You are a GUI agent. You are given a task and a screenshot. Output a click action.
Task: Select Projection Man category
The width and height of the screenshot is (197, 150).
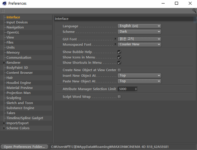click(x=19, y=93)
